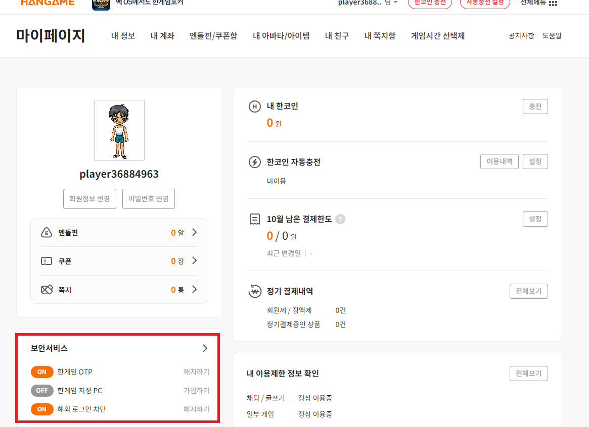Image resolution: width=589 pixels, height=427 pixels.
Task: Open the 쿠폰 row chevron
Action: tap(195, 260)
